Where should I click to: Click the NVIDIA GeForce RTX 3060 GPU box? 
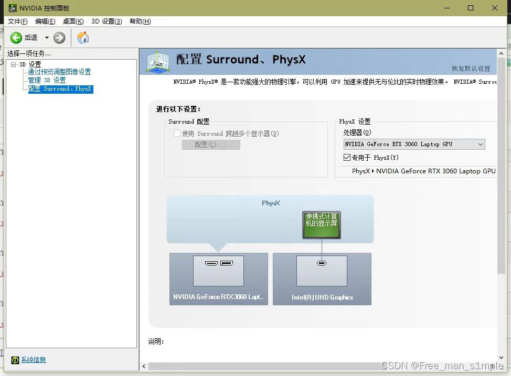(x=219, y=279)
